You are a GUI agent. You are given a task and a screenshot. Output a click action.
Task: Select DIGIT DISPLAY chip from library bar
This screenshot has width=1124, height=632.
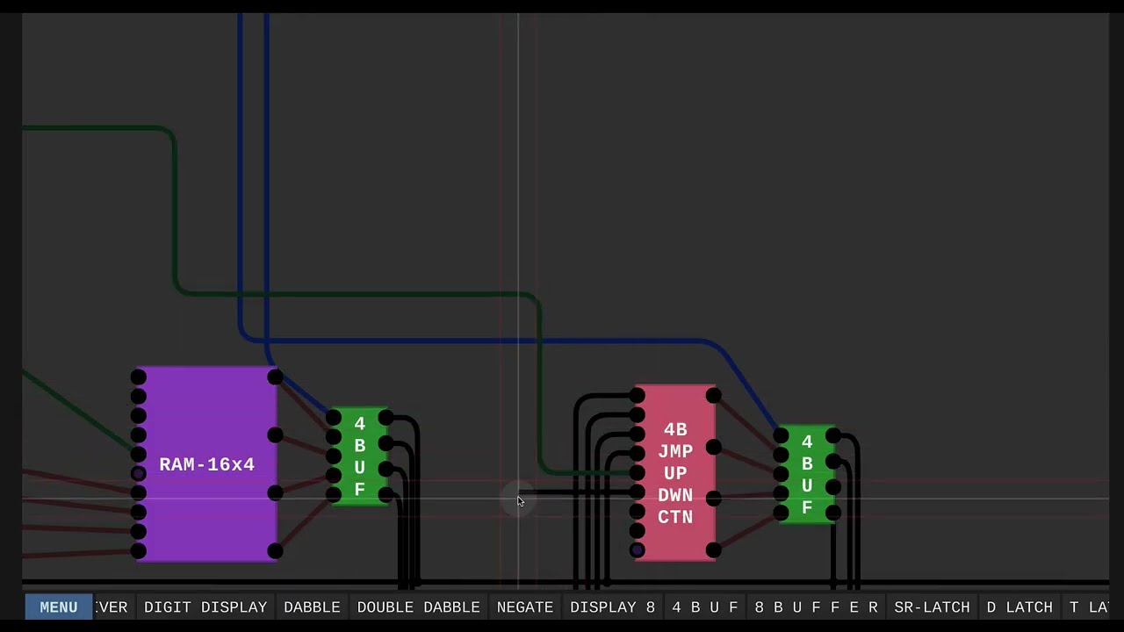click(x=205, y=607)
